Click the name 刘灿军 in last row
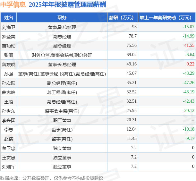 [x=8, y=167]
